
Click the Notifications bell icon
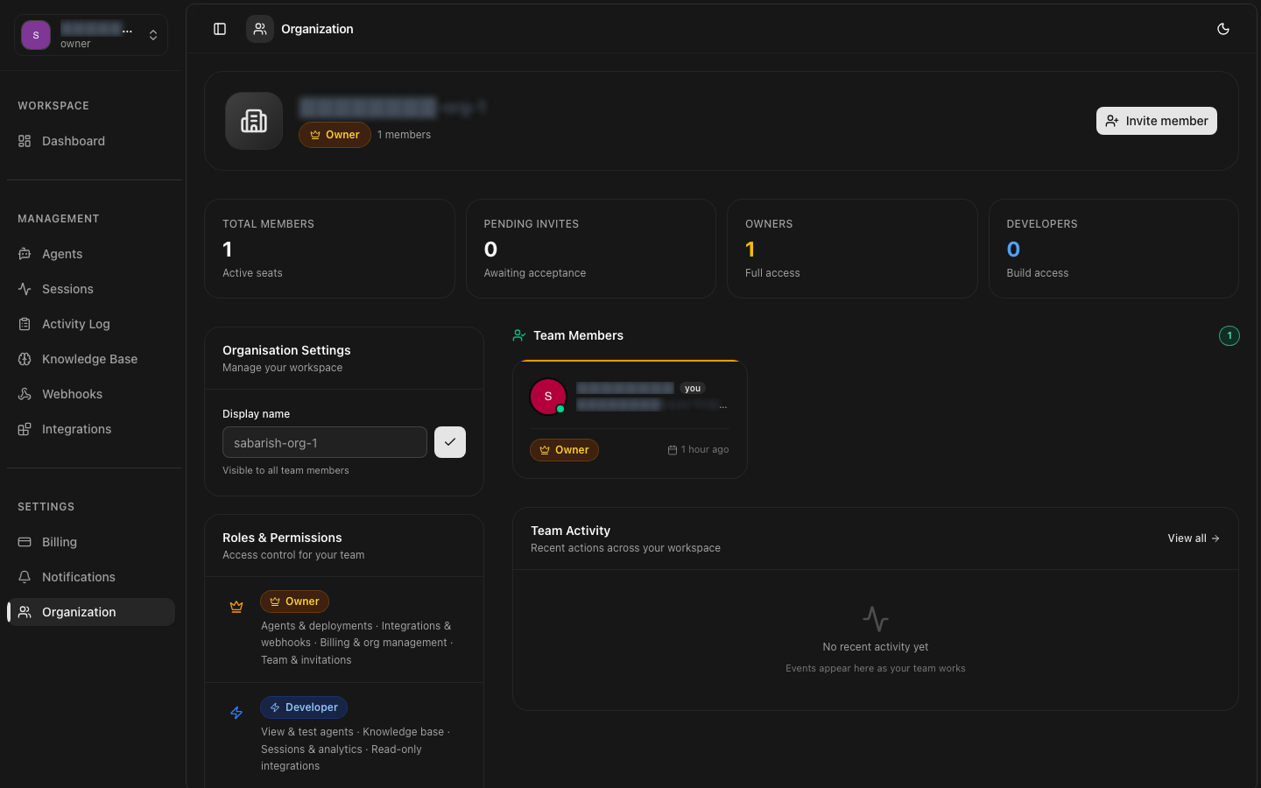tap(25, 577)
